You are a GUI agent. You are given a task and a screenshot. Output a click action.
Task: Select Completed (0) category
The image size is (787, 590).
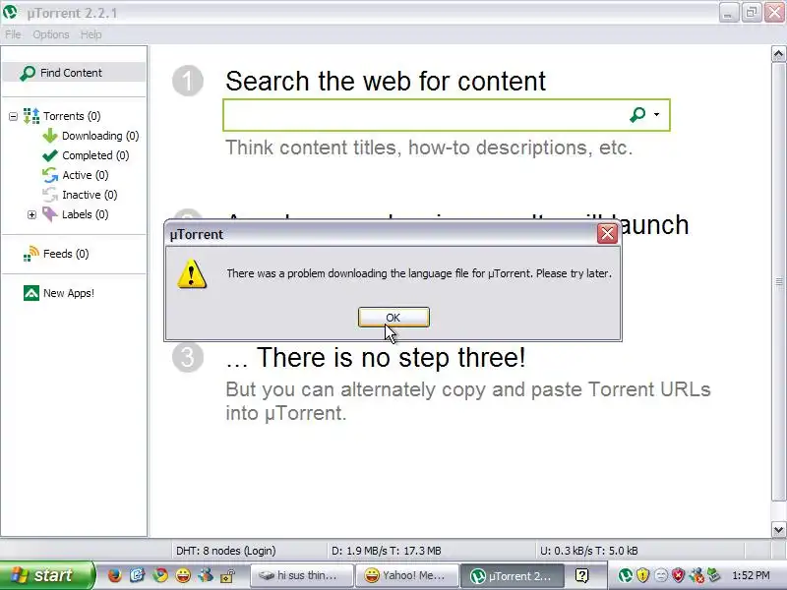tap(95, 155)
